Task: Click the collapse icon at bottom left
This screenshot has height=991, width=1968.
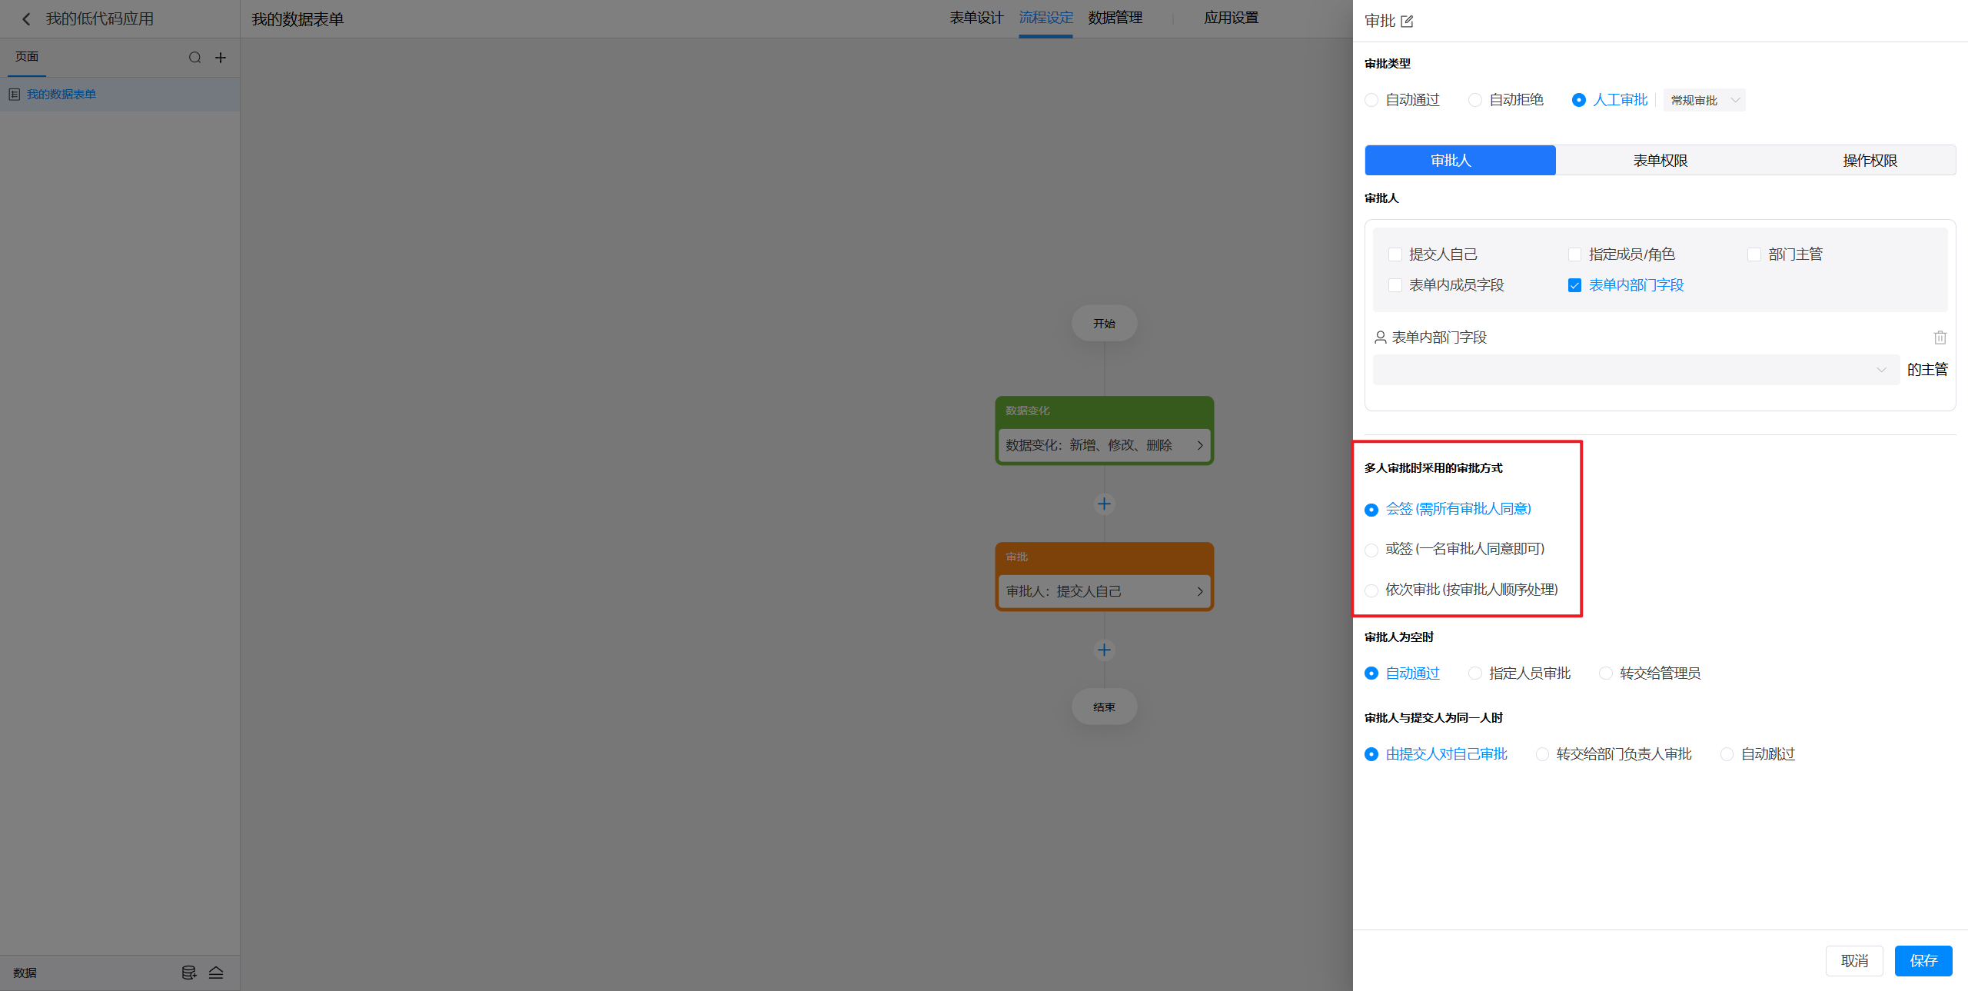Action: (x=216, y=973)
